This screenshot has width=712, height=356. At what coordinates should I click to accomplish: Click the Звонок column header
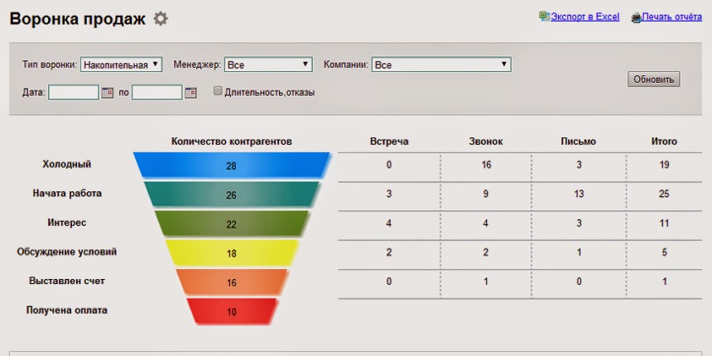click(486, 142)
